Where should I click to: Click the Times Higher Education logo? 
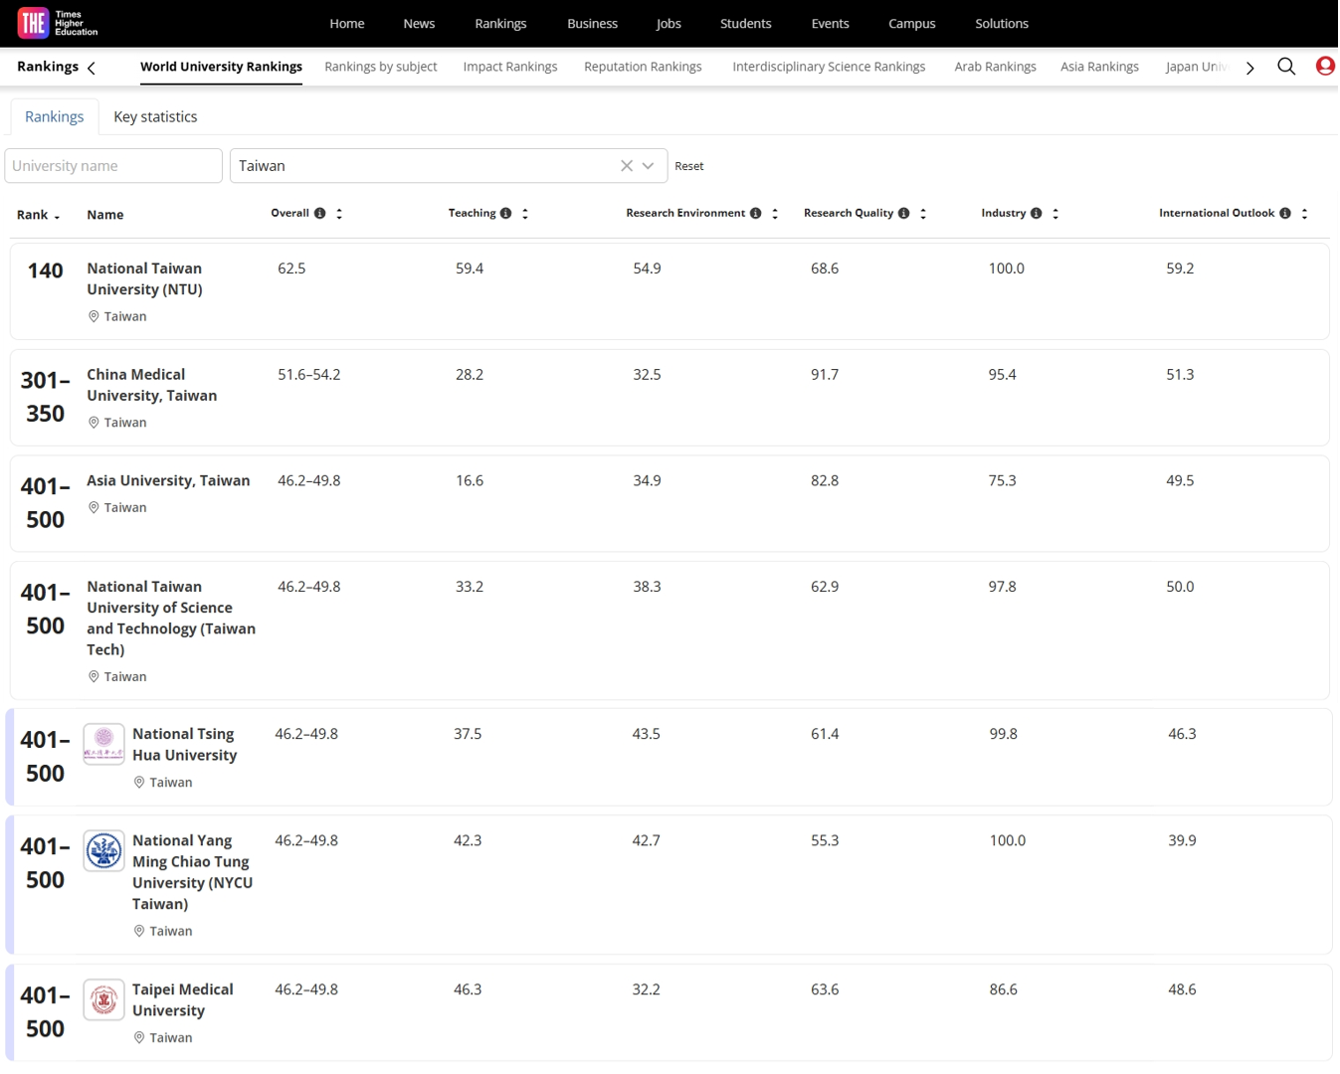coord(58,23)
